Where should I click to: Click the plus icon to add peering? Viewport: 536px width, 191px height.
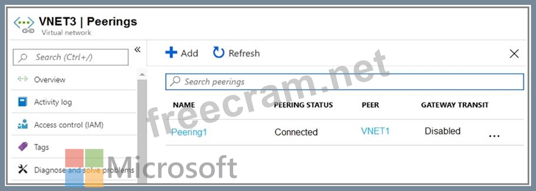tap(171, 53)
